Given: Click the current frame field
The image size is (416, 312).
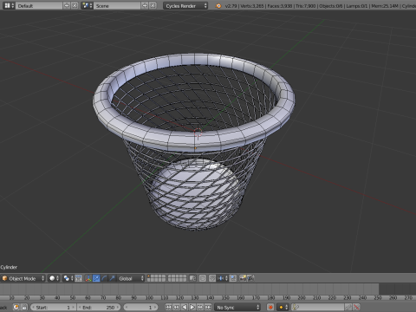Looking at the screenshot, I should coord(140,307).
